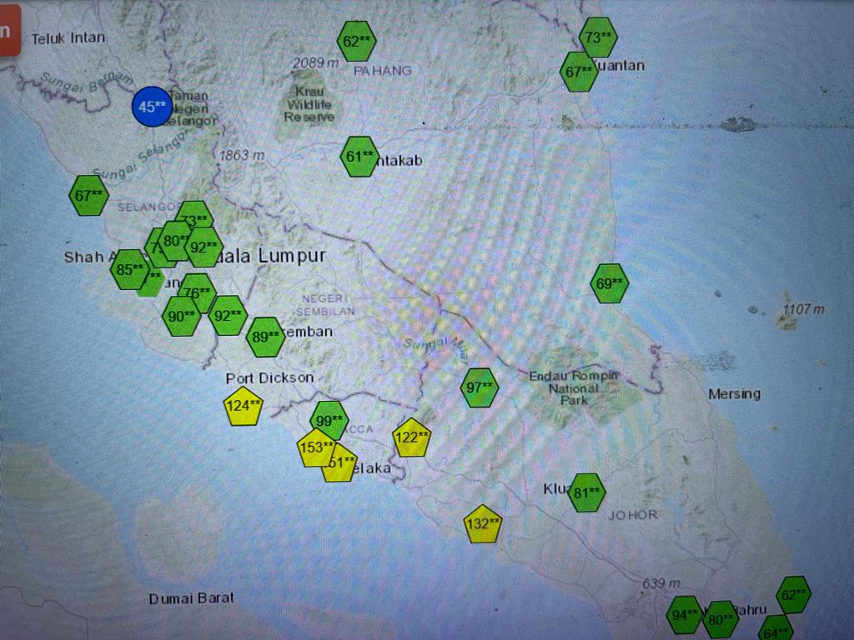Image resolution: width=854 pixels, height=640 pixels.
Task: Click the JOHOR state label
Action: 632,514
